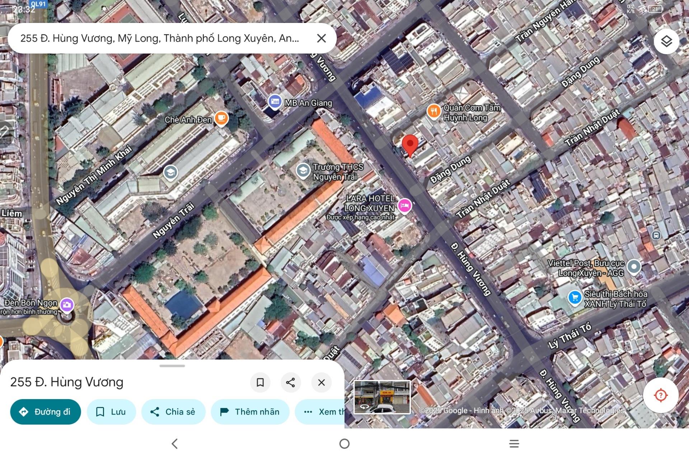Viewport: 689px width, 459px height.
Task: Select LARA HOTEL Long Xuyen marker
Action: pyautogui.click(x=405, y=206)
